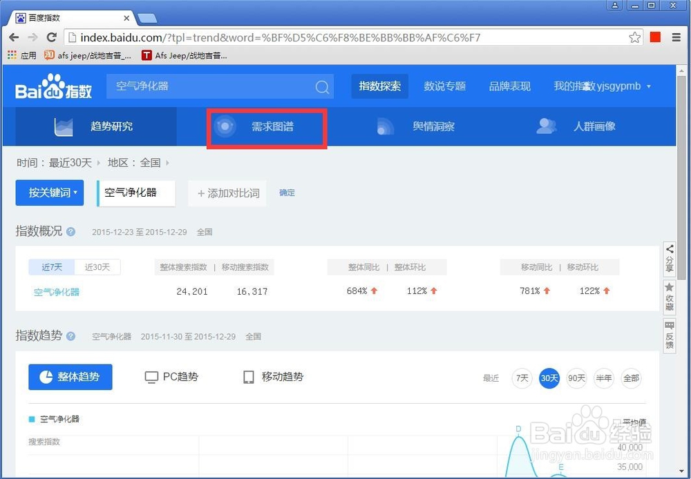
Task: Click the browser forward arrow
Action: coord(32,37)
